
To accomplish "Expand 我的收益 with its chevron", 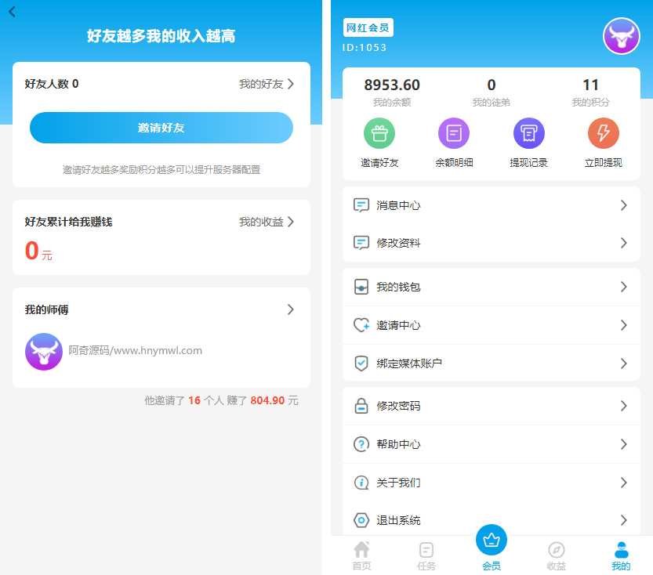I will [x=291, y=221].
